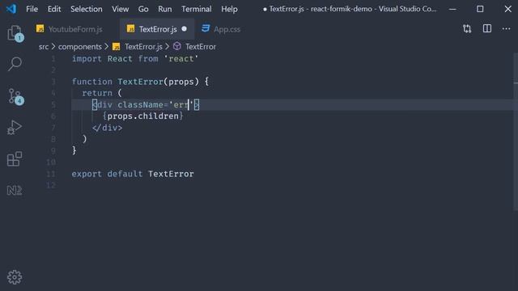Click 'React' identifier on line 1
518x291 pixels.
coord(120,59)
